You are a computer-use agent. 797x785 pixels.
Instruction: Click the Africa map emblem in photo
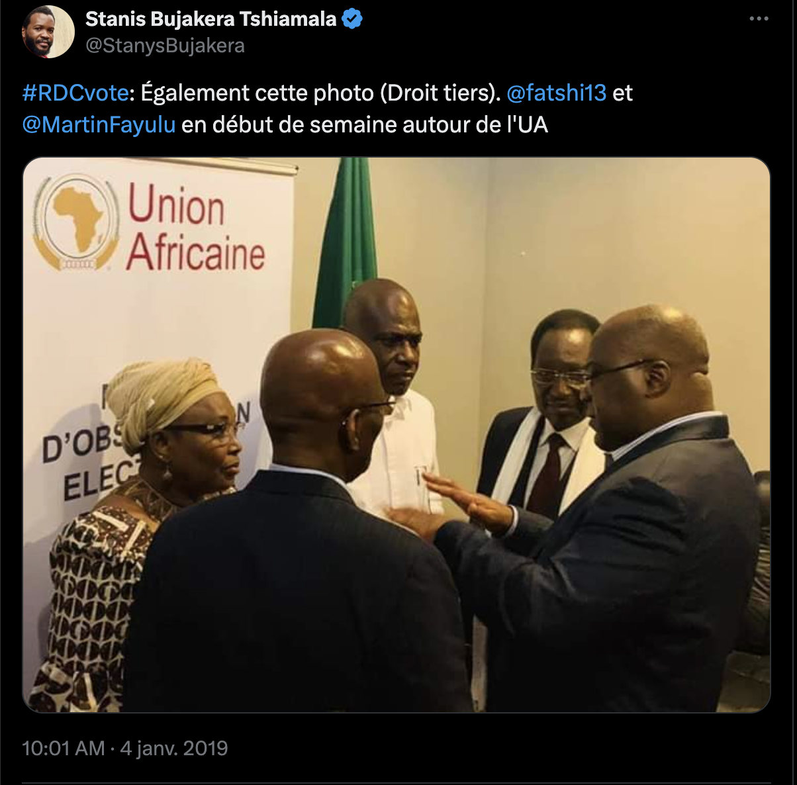77,221
